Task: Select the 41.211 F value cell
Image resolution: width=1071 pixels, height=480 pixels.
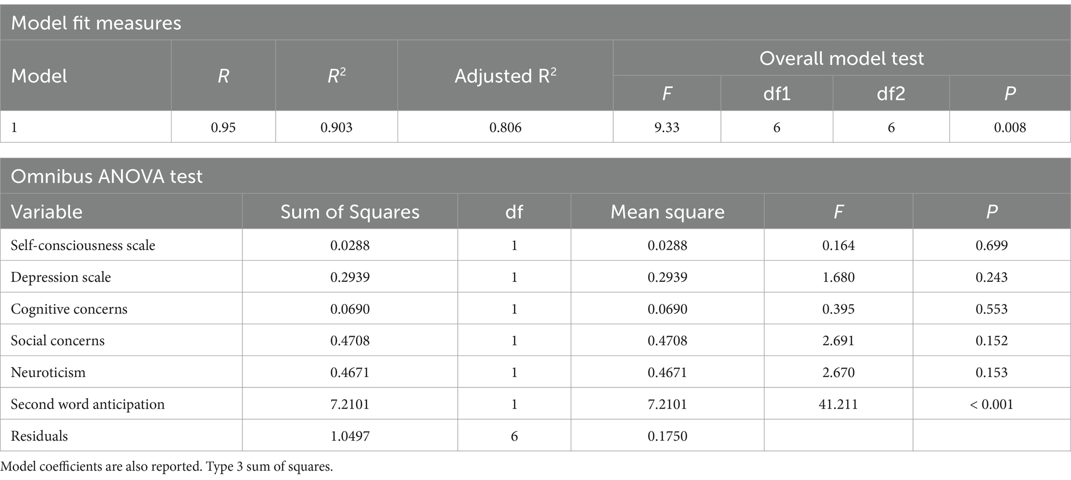Action: 838,404
